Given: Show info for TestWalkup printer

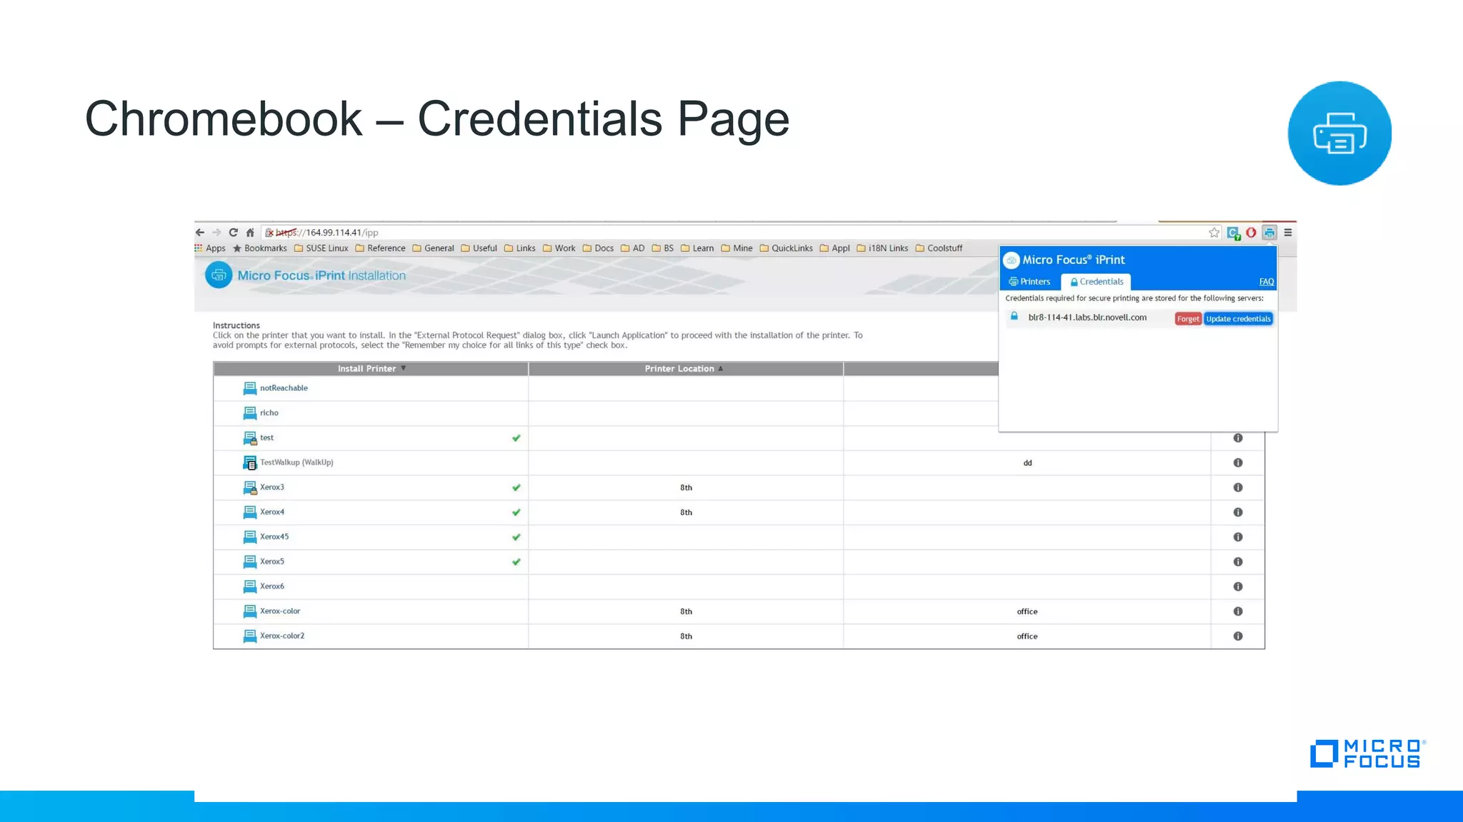Looking at the screenshot, I should point(1238,462).
